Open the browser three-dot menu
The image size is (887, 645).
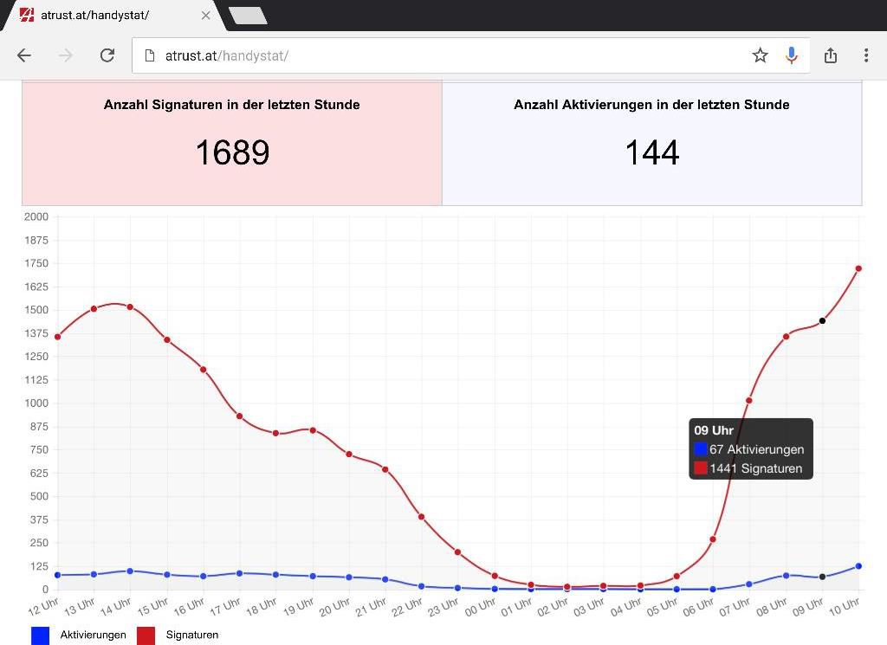865,55
